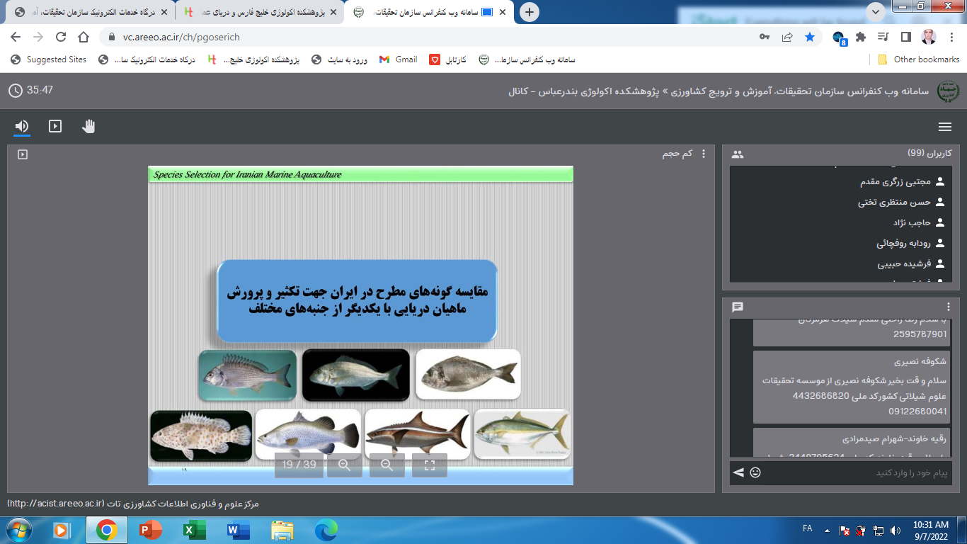This screenshot has width=967, height=544.
Task: Switch the presentation to fullscreen
Action: [x=429, y=465]
